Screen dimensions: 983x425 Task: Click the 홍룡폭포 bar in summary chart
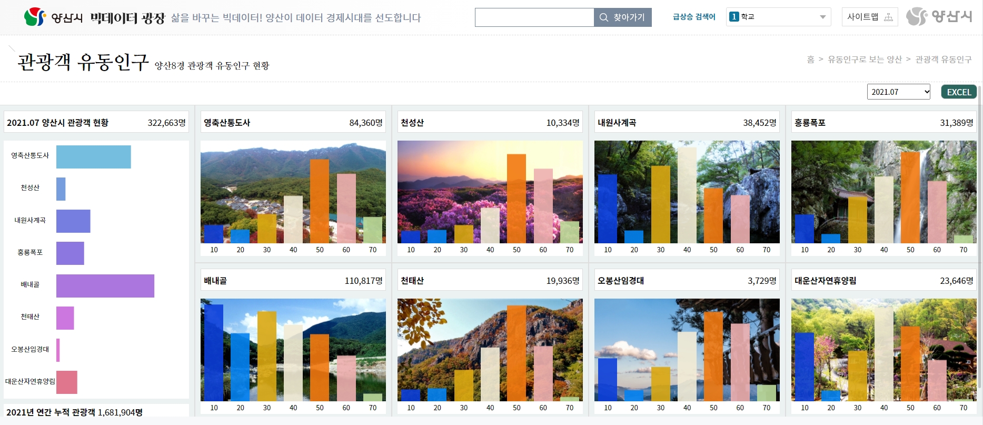click(x=70, y=253)
